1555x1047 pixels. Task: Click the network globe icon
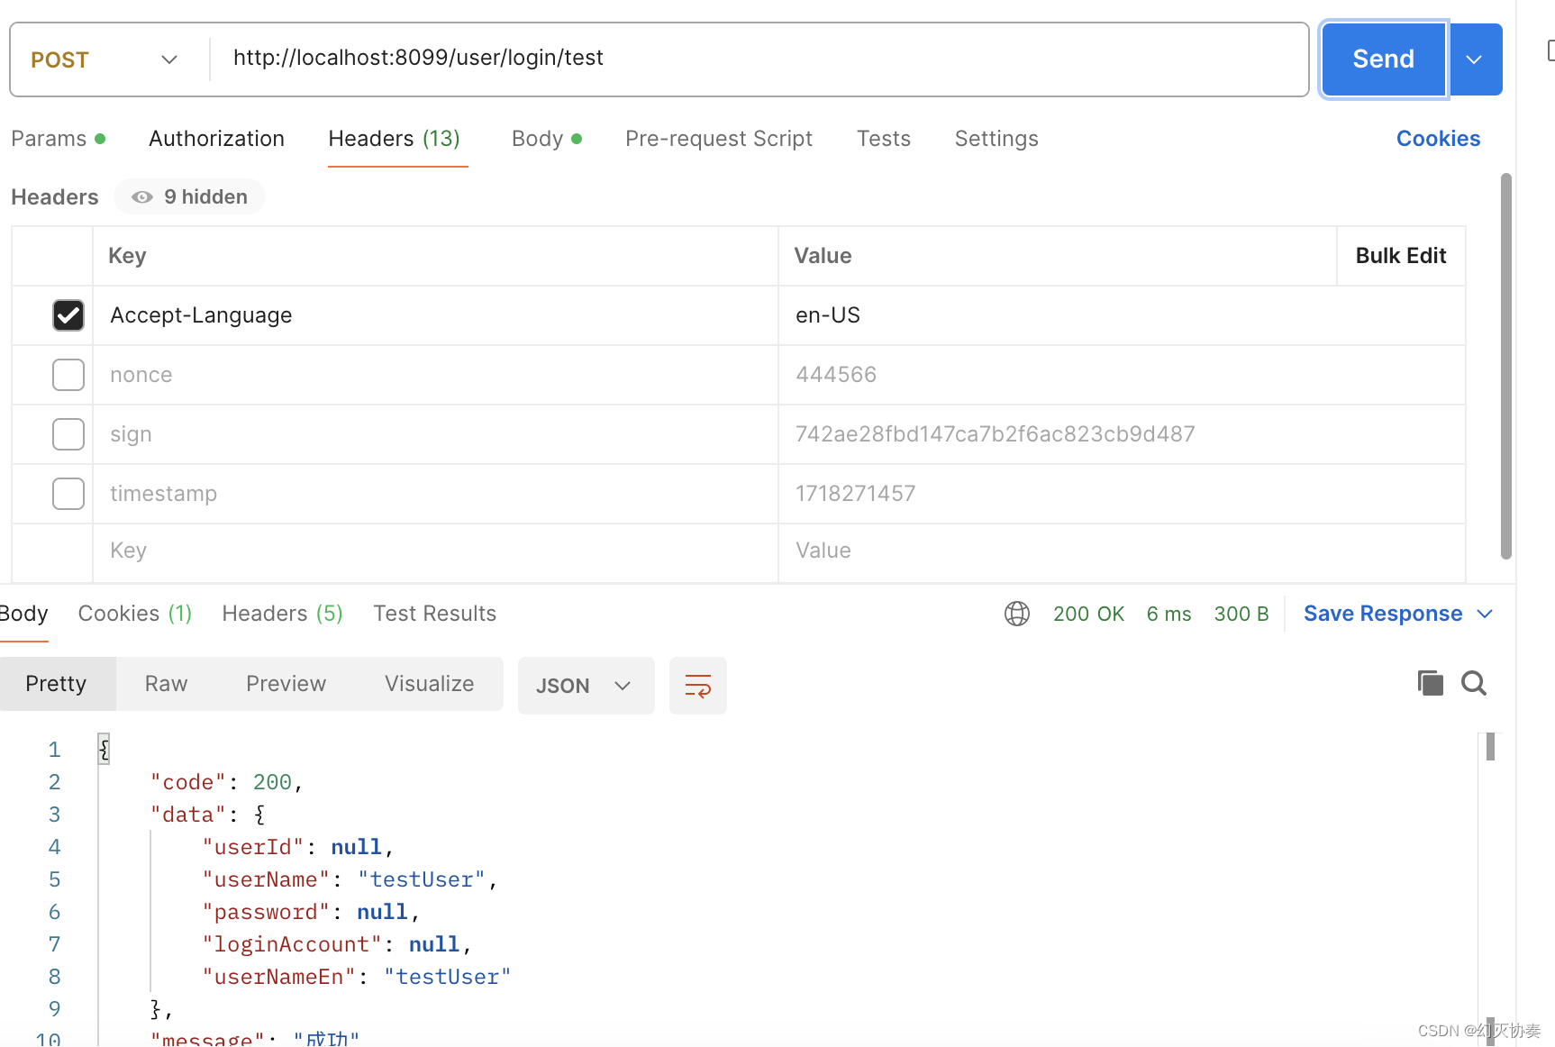(x=1017, y=614)
